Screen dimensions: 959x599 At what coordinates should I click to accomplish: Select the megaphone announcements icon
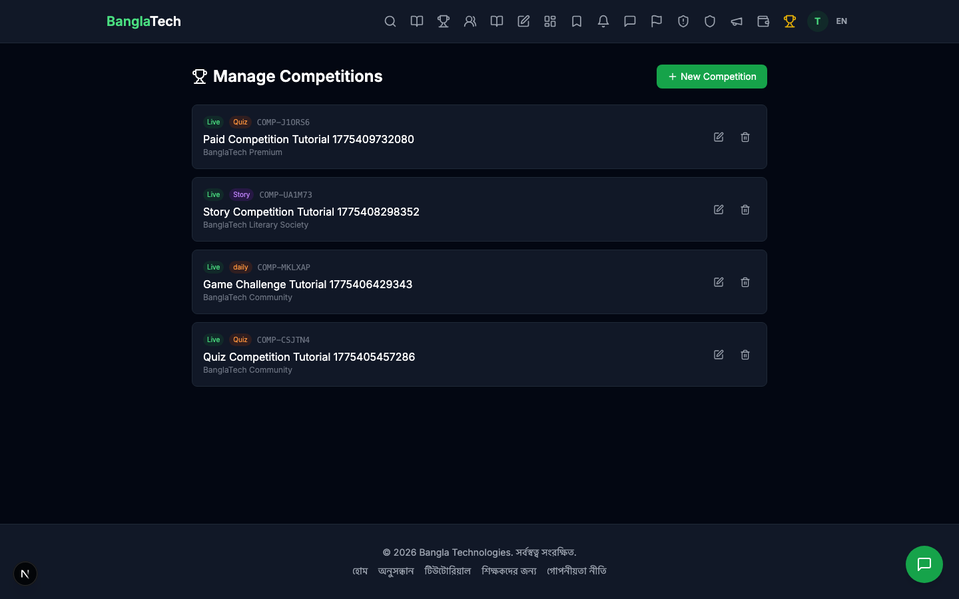737,21
